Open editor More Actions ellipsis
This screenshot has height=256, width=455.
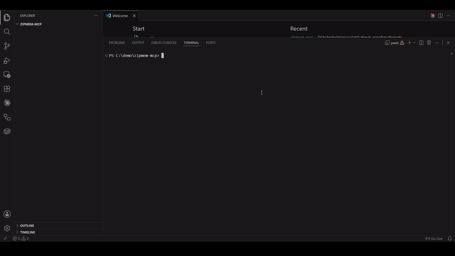pyautogui.click(x=448, y=16)
